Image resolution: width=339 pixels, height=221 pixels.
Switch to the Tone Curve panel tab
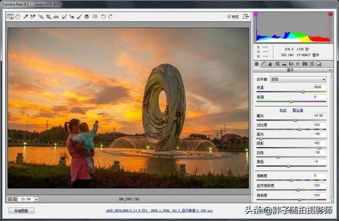pos(264,64)
